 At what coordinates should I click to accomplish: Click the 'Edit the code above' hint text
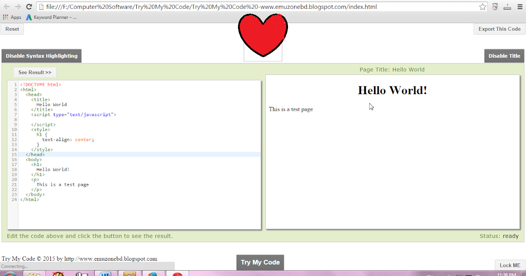[90, 236]
